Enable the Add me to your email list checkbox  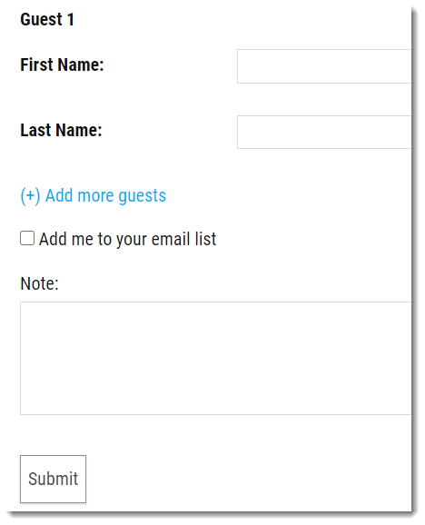tap(27, 238)
